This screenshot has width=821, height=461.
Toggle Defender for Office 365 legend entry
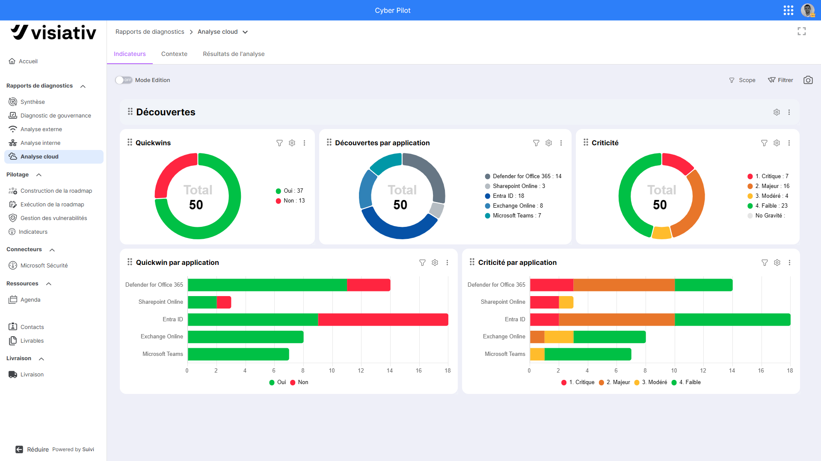523,176
